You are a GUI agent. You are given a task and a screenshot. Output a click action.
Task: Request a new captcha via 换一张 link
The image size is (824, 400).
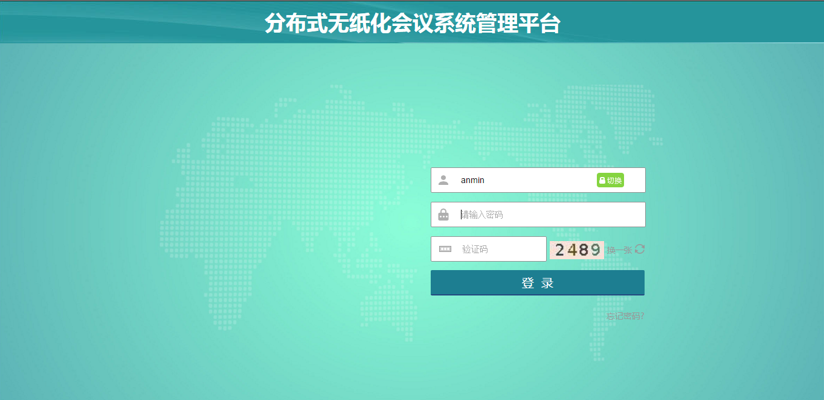click(x=619, y=250)
